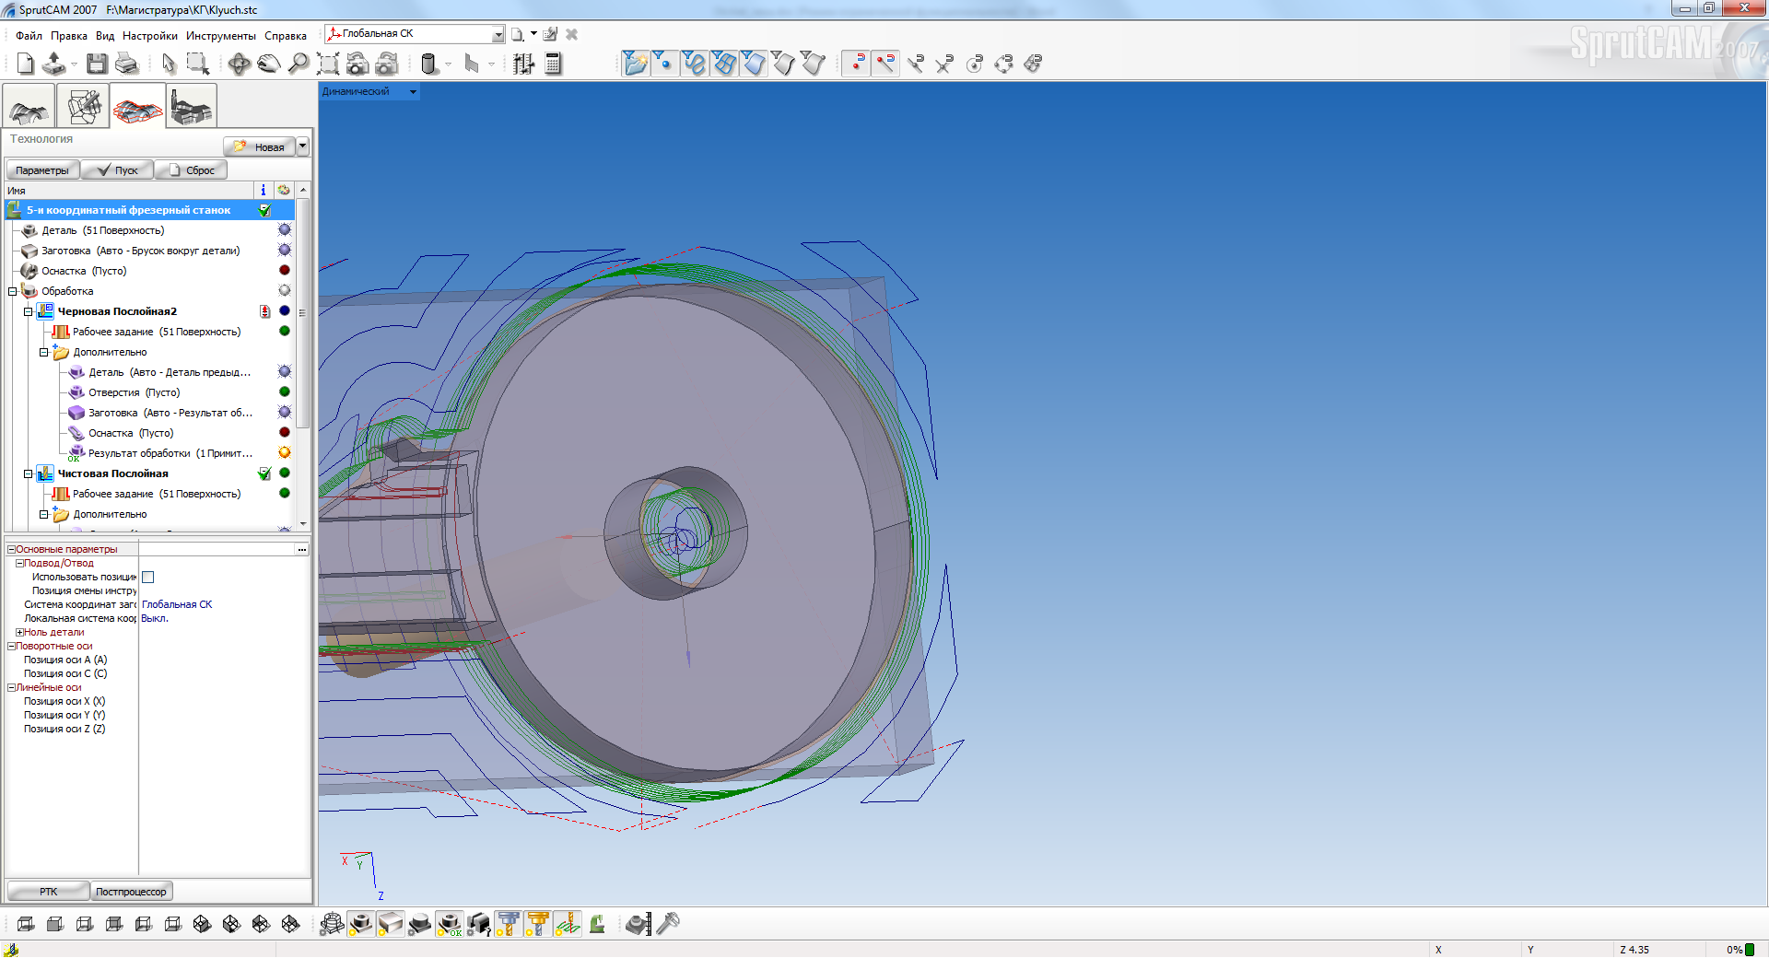Click the progress indicator showing 0%

click(1740, 950)
